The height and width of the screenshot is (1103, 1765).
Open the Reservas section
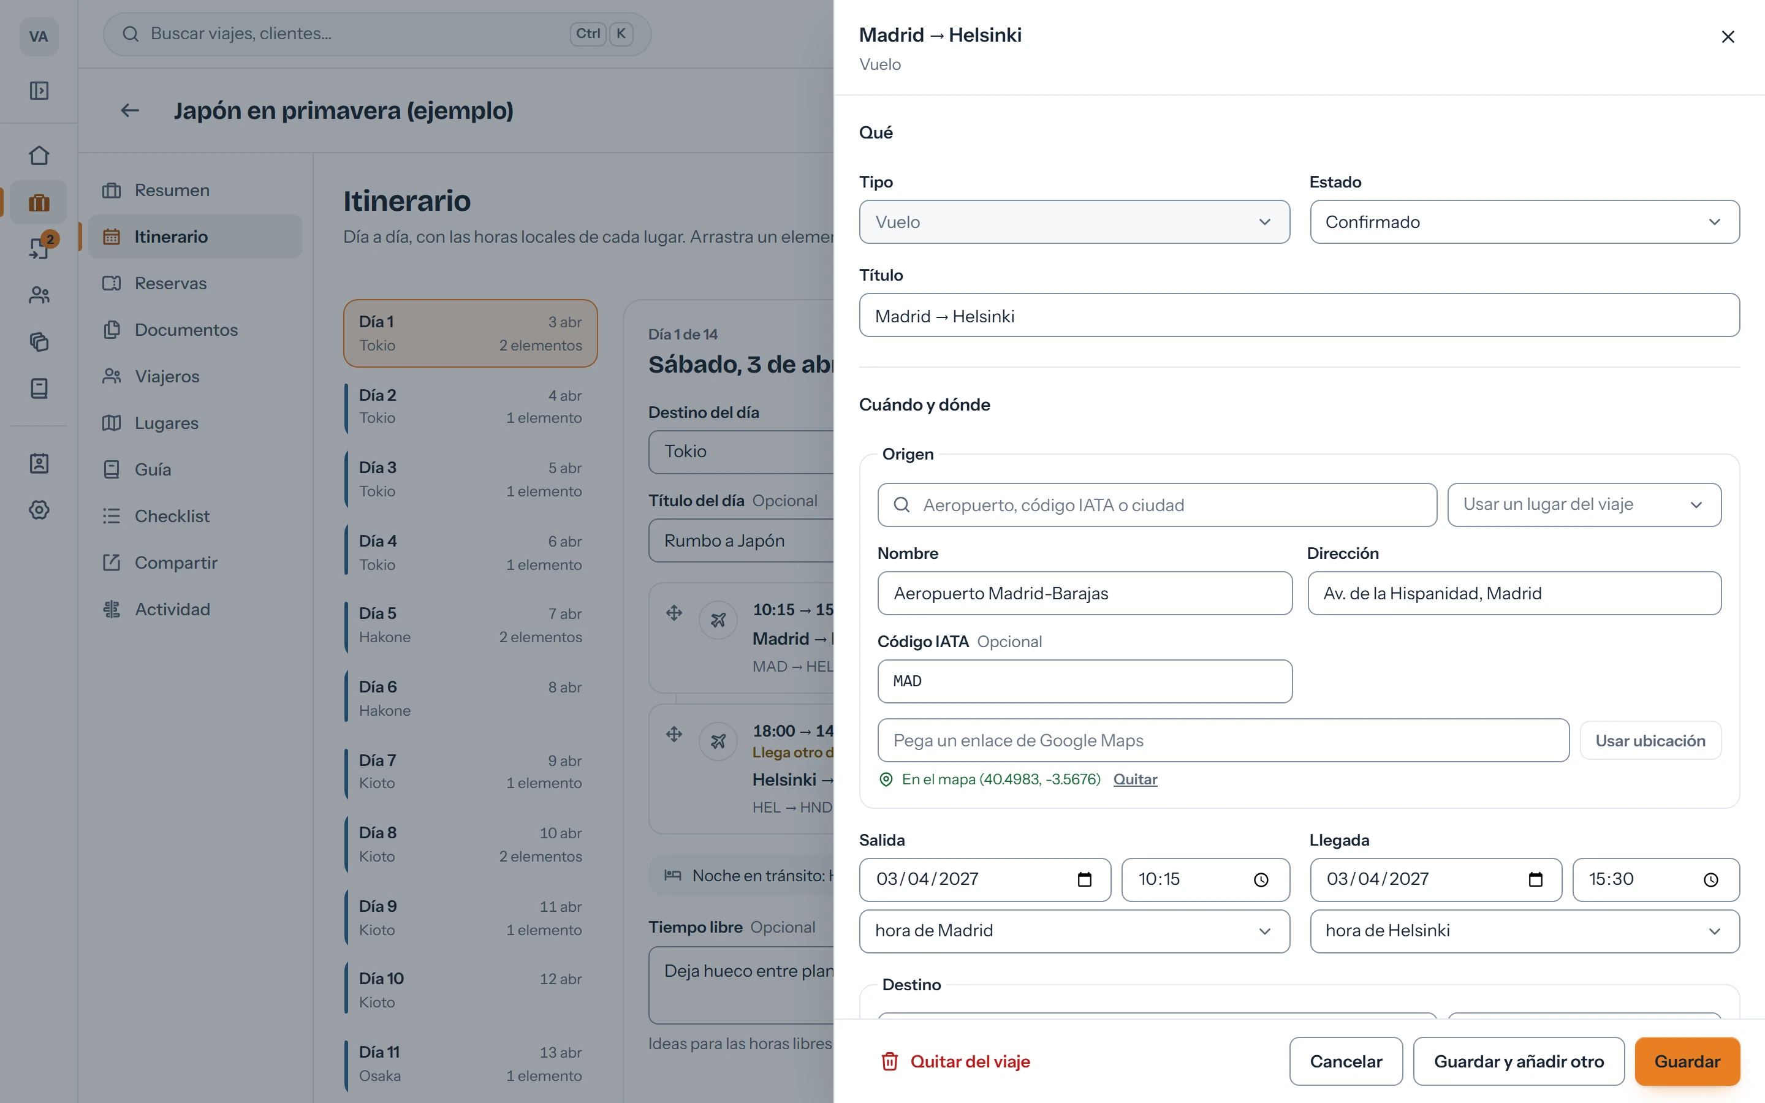pos(195,283)
